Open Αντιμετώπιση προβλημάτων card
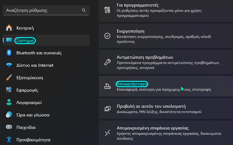 [166, 62]
